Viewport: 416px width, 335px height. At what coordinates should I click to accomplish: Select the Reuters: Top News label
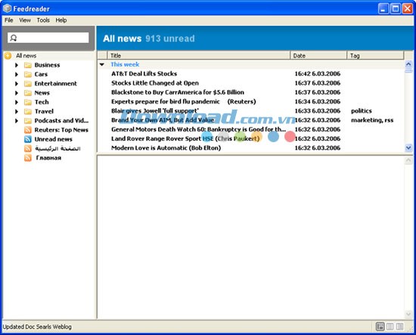tap(61, 130)
